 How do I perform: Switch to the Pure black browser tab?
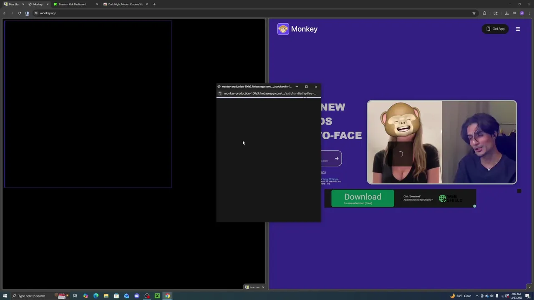(14, 4)
